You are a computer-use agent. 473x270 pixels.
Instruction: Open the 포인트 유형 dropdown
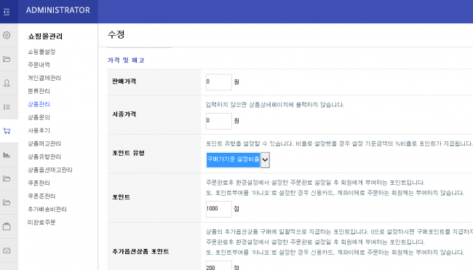[238, 160]
